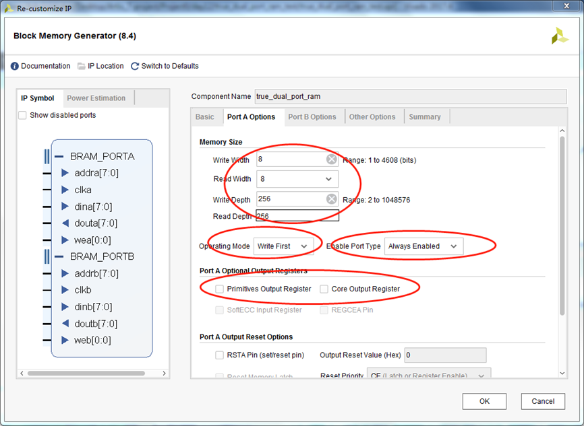Image resolution: width=584 pixels, height=426 pixels.
Task: Click the dina[7:0] port arrow
Action: [65, 207]
